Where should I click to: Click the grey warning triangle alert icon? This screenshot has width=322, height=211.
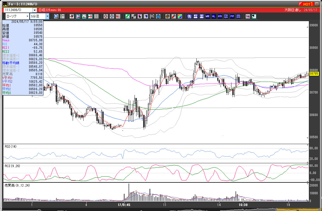[96, 16]
